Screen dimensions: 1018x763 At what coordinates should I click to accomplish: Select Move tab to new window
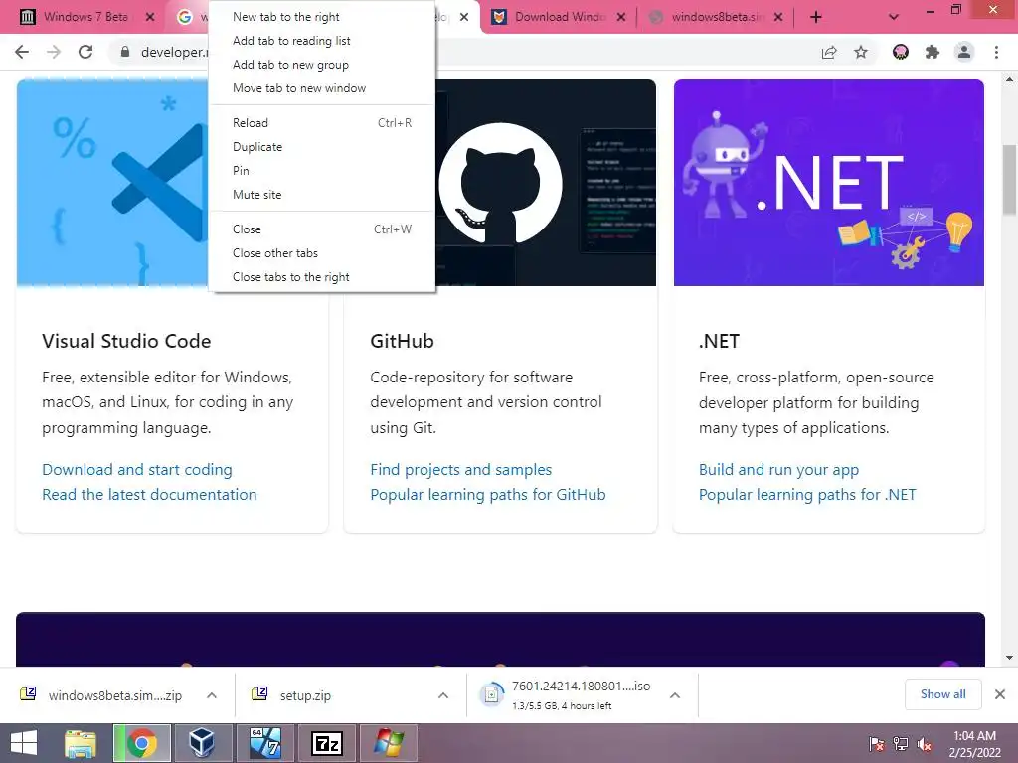[322, 88]
